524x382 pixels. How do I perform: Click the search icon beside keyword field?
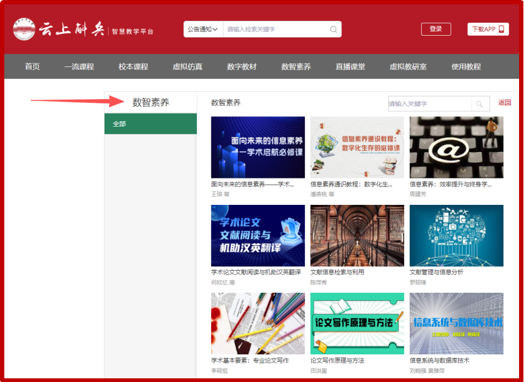coord(480,104)
